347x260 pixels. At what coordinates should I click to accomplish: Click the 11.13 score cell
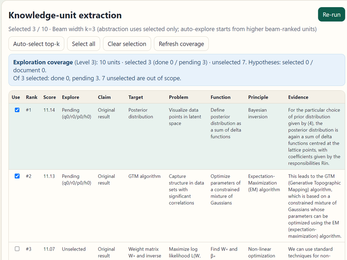pyautogui.click(x=49, y=176)
